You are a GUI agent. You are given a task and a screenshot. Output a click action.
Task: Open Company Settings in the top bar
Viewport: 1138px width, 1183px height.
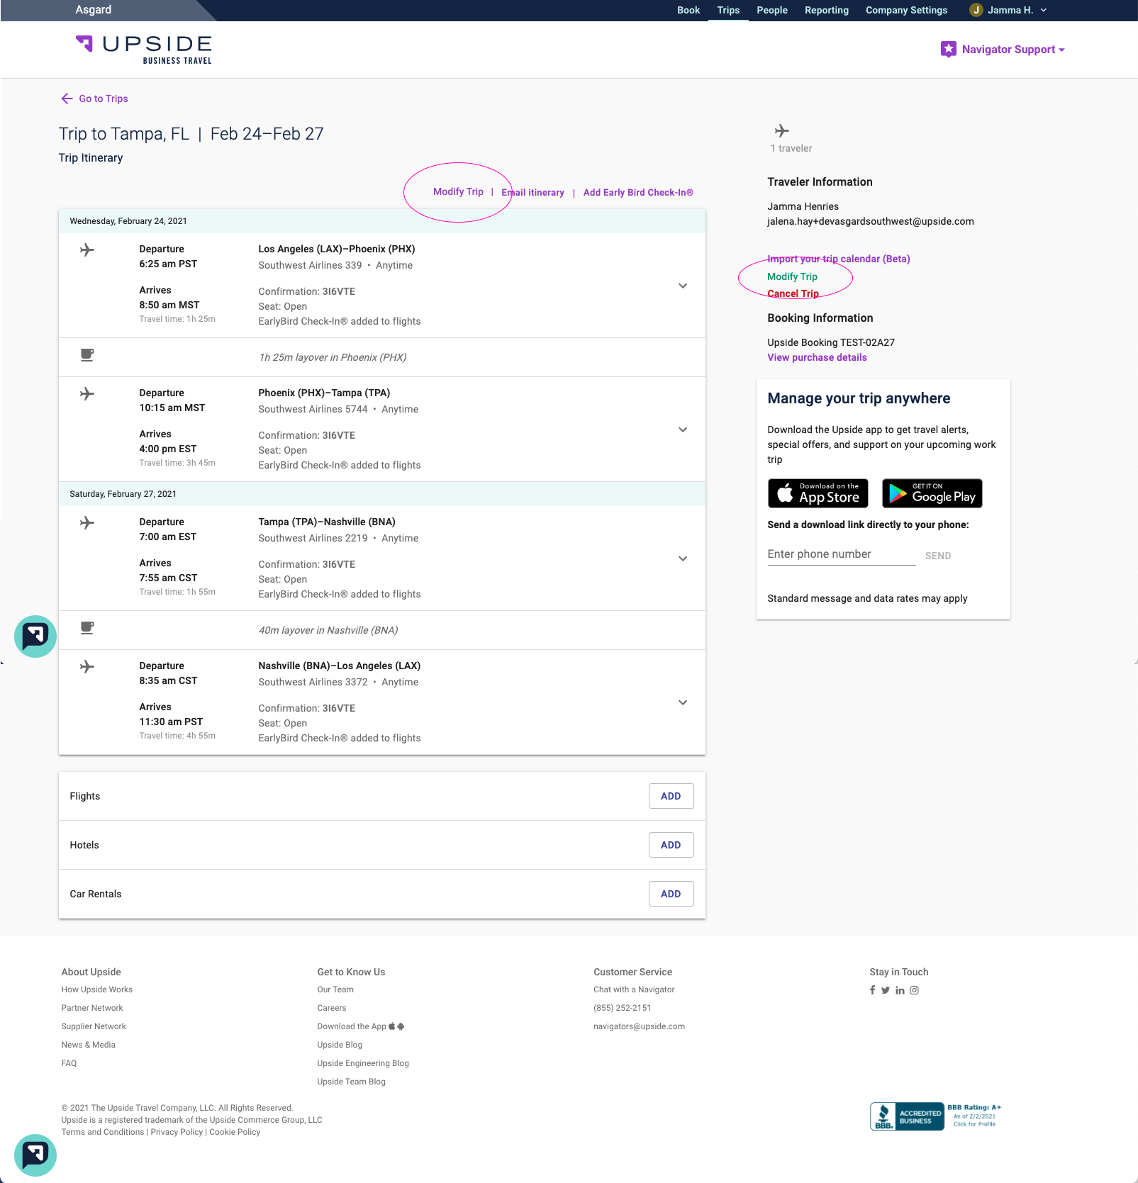906,10
